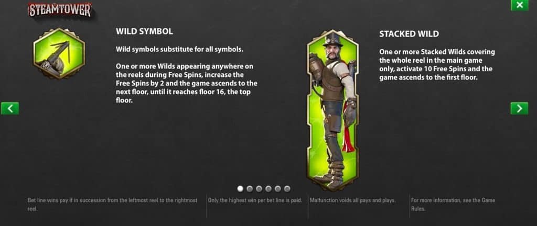This screenshot has height=226, width=537.
Task: Click the 'Malfunction voids all pays' note
Action: tap(352, 200)
